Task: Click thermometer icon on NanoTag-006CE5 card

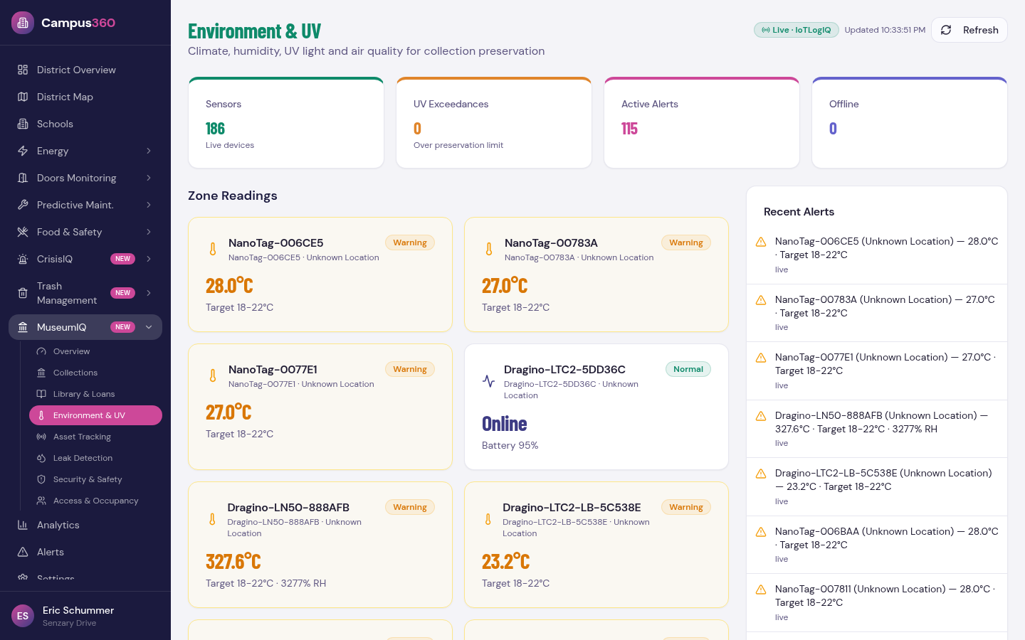Action: (x=213, y=249)
